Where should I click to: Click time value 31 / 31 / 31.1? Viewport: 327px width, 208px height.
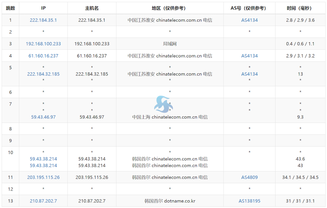[x=300, y=201]
